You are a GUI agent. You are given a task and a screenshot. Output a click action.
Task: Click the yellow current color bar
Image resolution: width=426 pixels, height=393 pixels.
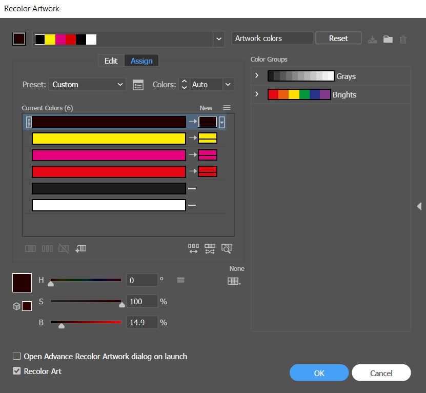109,139
